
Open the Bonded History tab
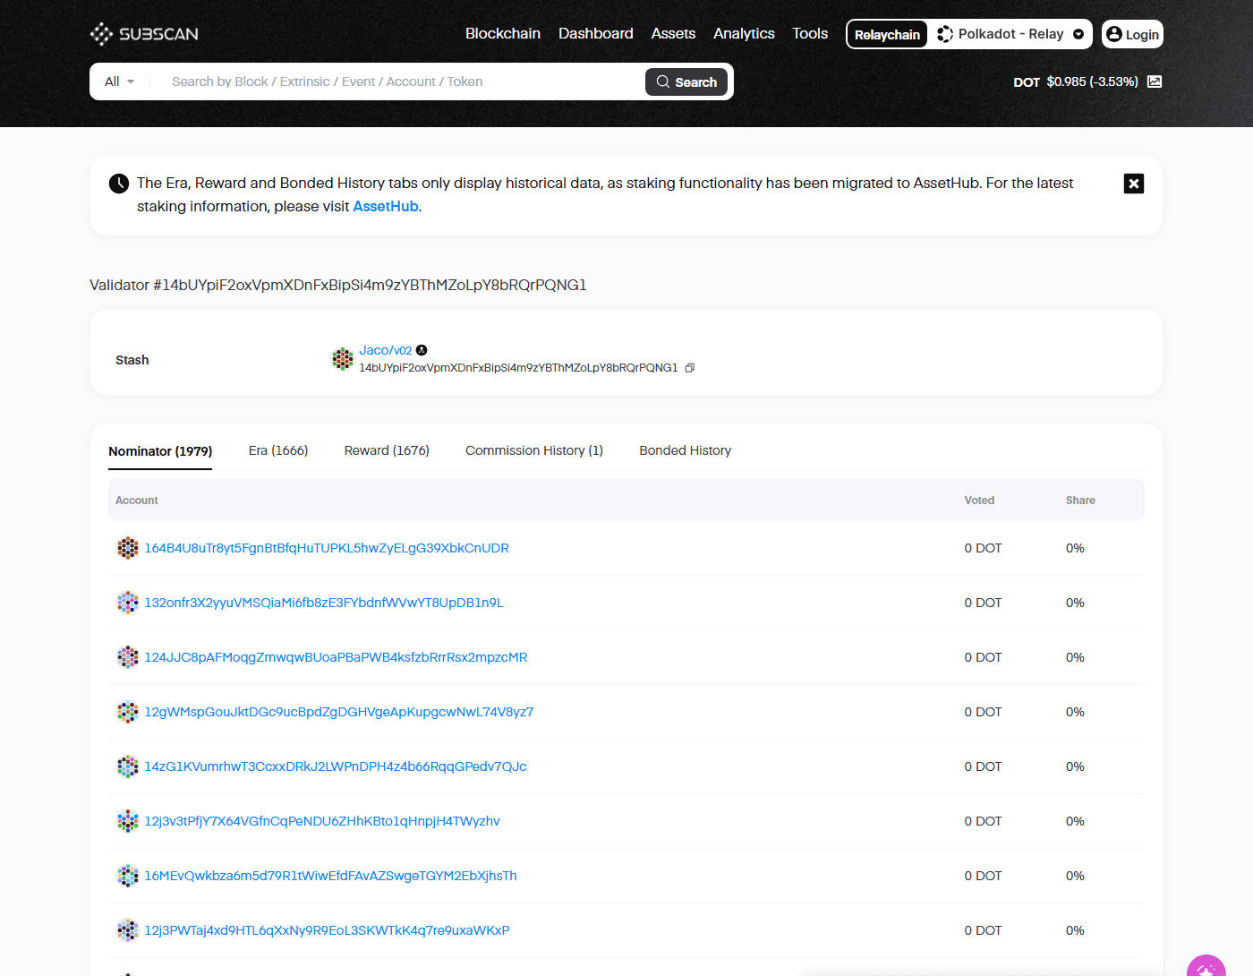(x=686, y=450)
